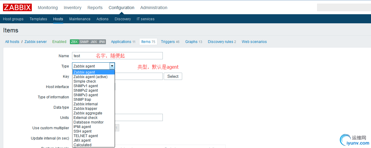This screenshot has height=148, width=371.
Task: Go to Hosts submenu
Action: [58, 19]
